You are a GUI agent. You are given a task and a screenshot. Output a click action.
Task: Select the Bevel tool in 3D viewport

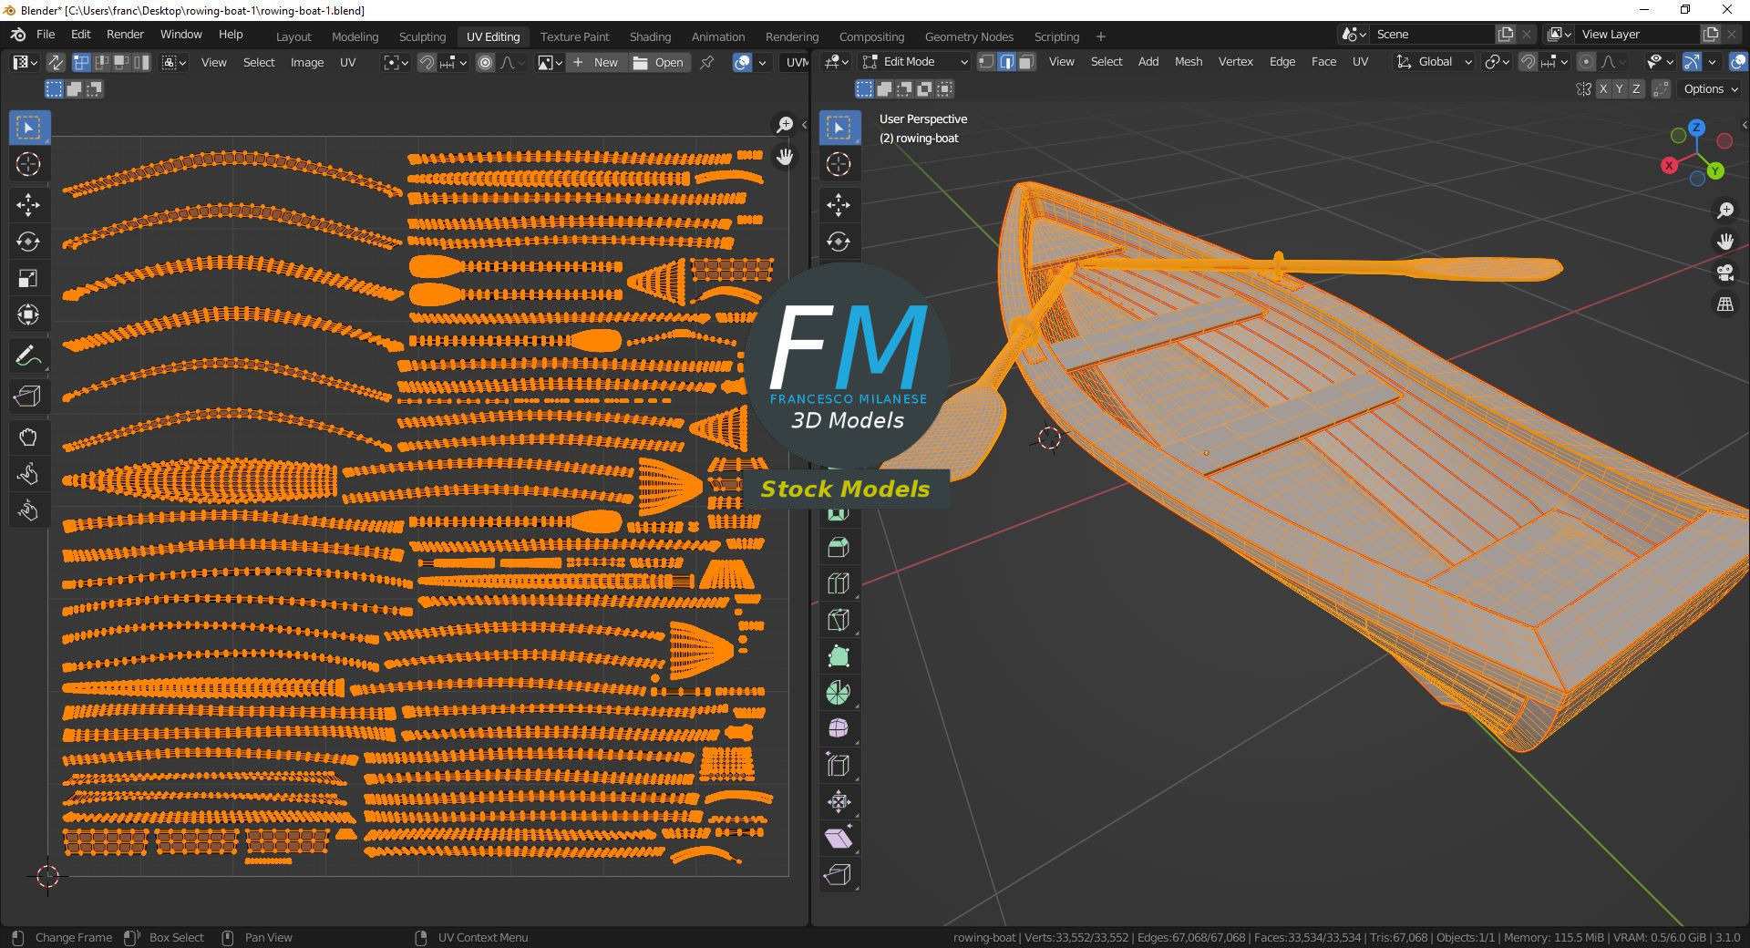coord(839,547)
